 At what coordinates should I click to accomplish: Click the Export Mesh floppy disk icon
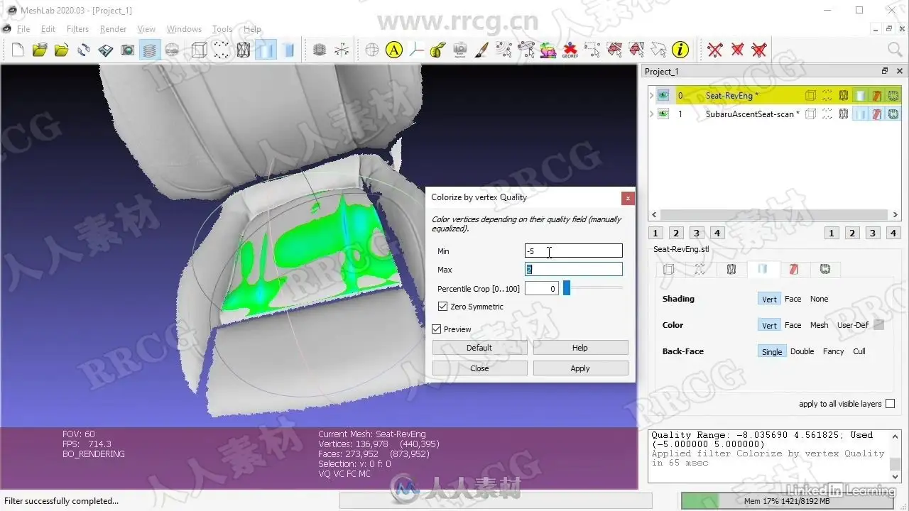(106, 50)
